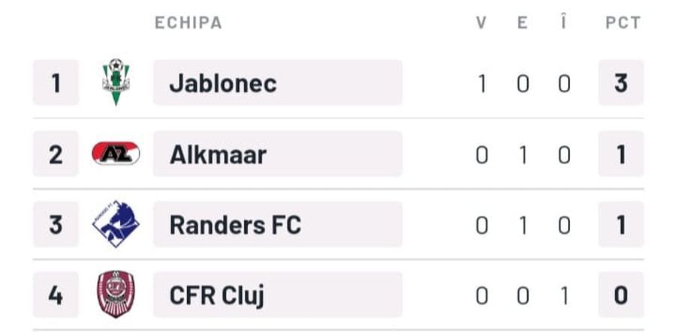The width and height of the screenshot is (676, 332).
Task: Click the Jablonec club crest
Action: point(116,82)
